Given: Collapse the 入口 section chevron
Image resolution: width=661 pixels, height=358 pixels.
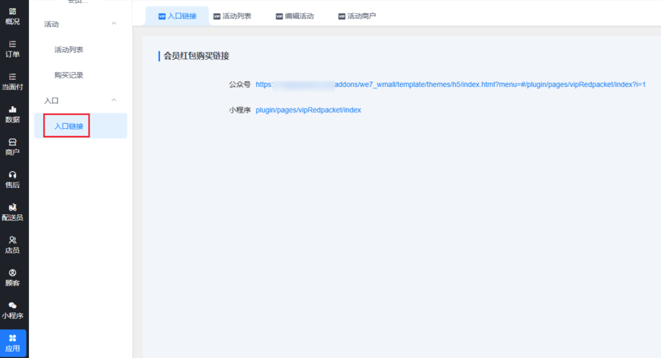Looking at the screenshot, I should [114, 100].
